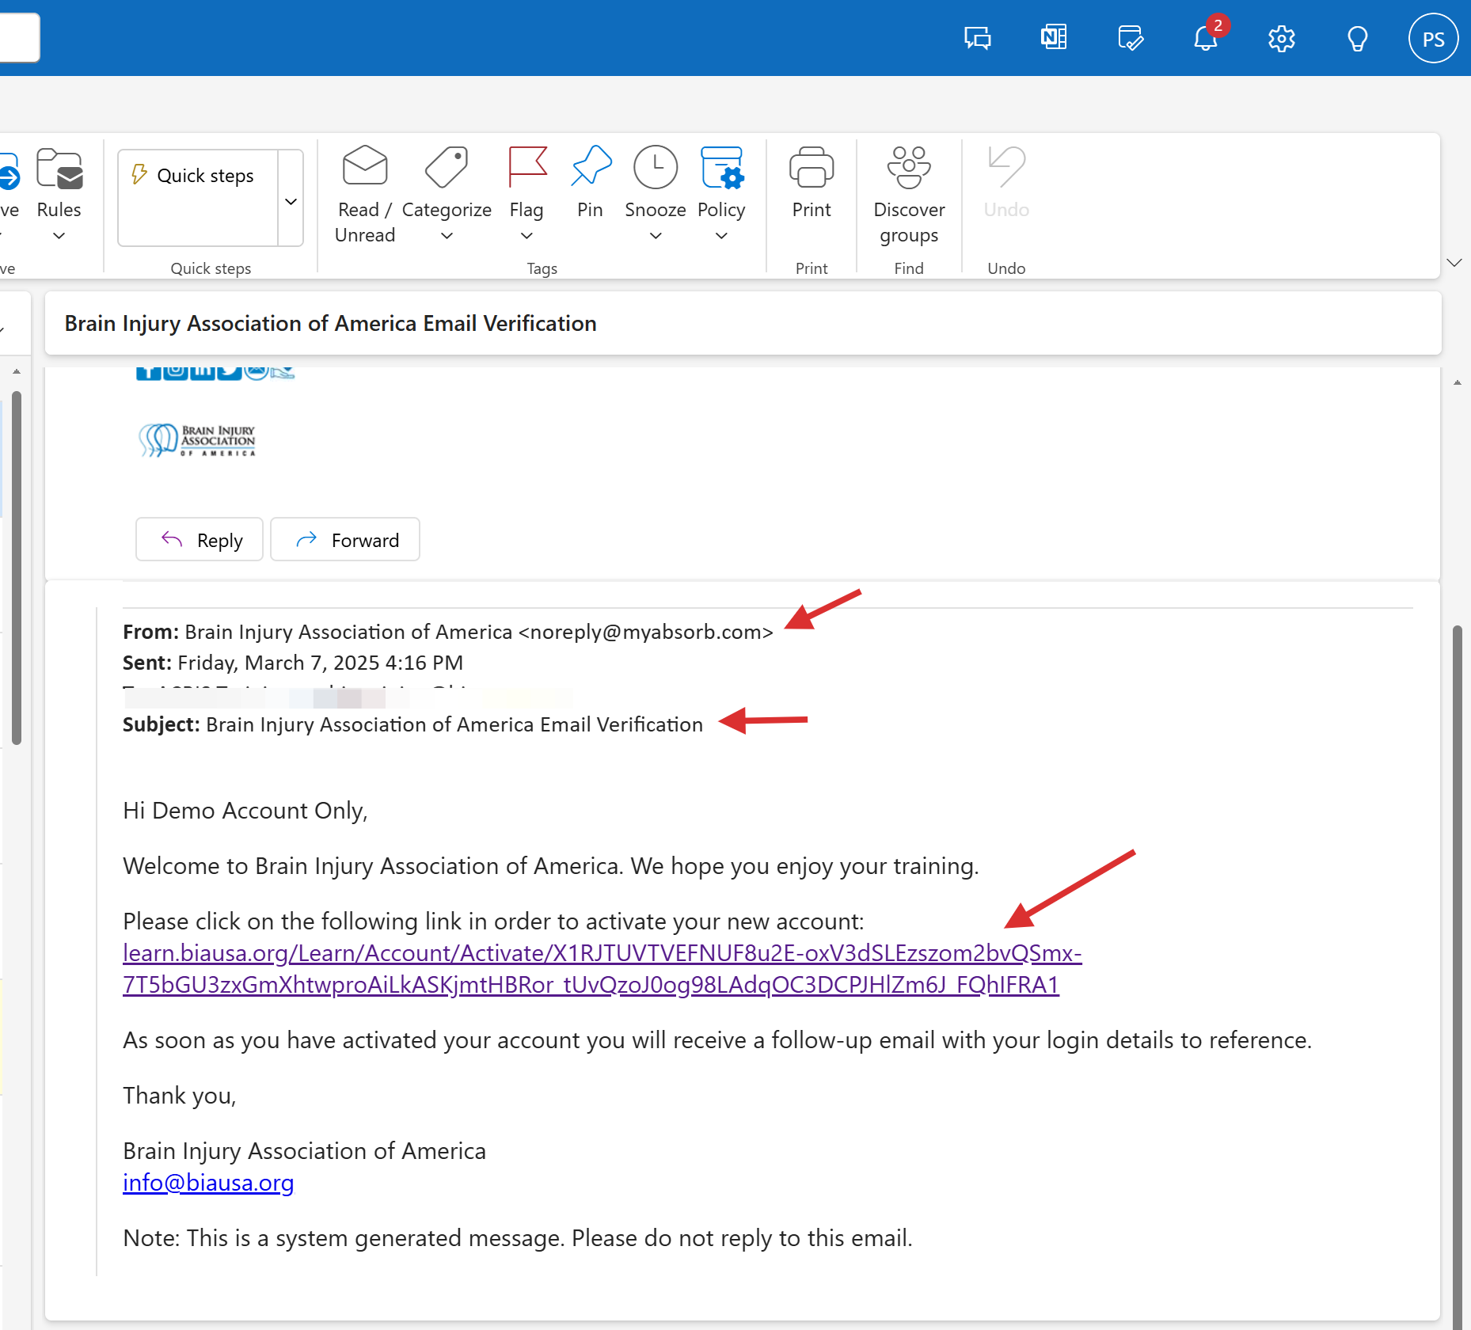Screen dimensions: 1471x1330
Task: Expand the Categorize chevron
Action: point(447,236)
